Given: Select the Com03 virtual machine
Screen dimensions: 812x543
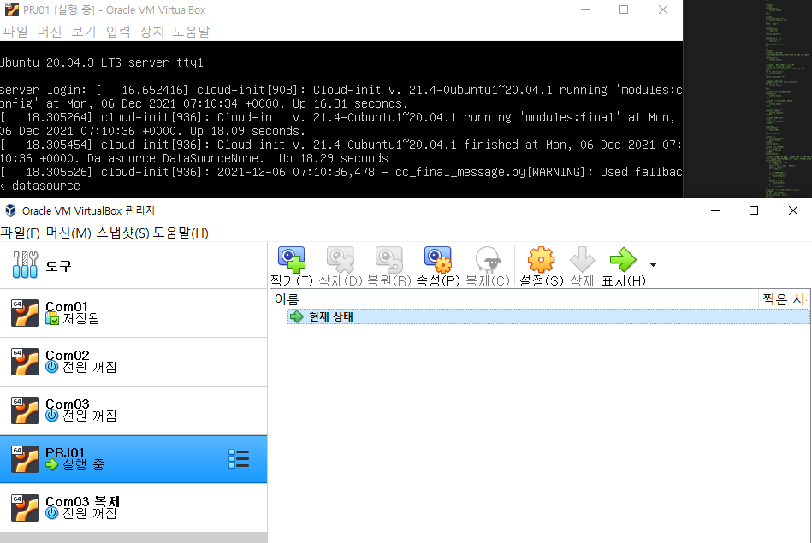Looking at the screenshot, I should point(133,410).
